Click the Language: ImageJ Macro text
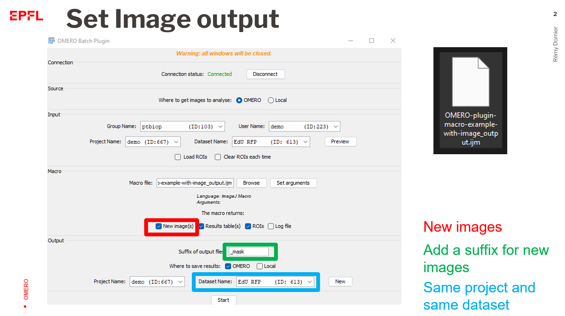565x316 pixels. (224, 196)
